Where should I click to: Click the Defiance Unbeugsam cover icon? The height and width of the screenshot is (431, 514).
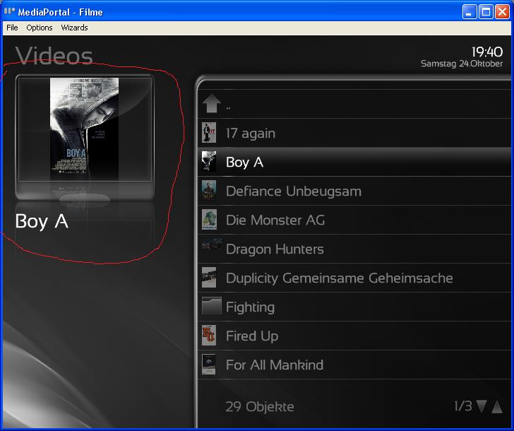209,191
